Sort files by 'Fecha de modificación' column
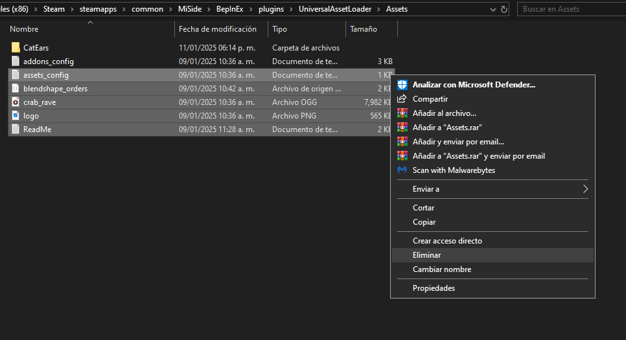Image resolution: width=626 pixels, height=340 pixels. pyautogui.click(x=218, y=29)
